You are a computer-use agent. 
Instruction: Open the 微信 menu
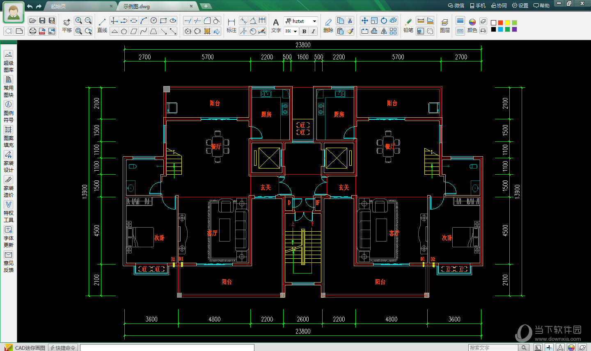click(x=456, y=6)
